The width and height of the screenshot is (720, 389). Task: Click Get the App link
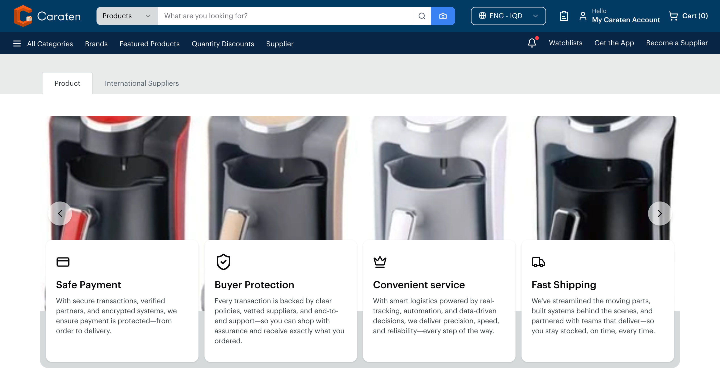tap(614, 43)
